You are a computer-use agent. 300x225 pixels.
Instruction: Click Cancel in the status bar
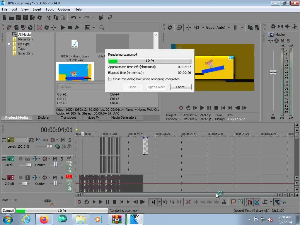(x=8, y=210)
